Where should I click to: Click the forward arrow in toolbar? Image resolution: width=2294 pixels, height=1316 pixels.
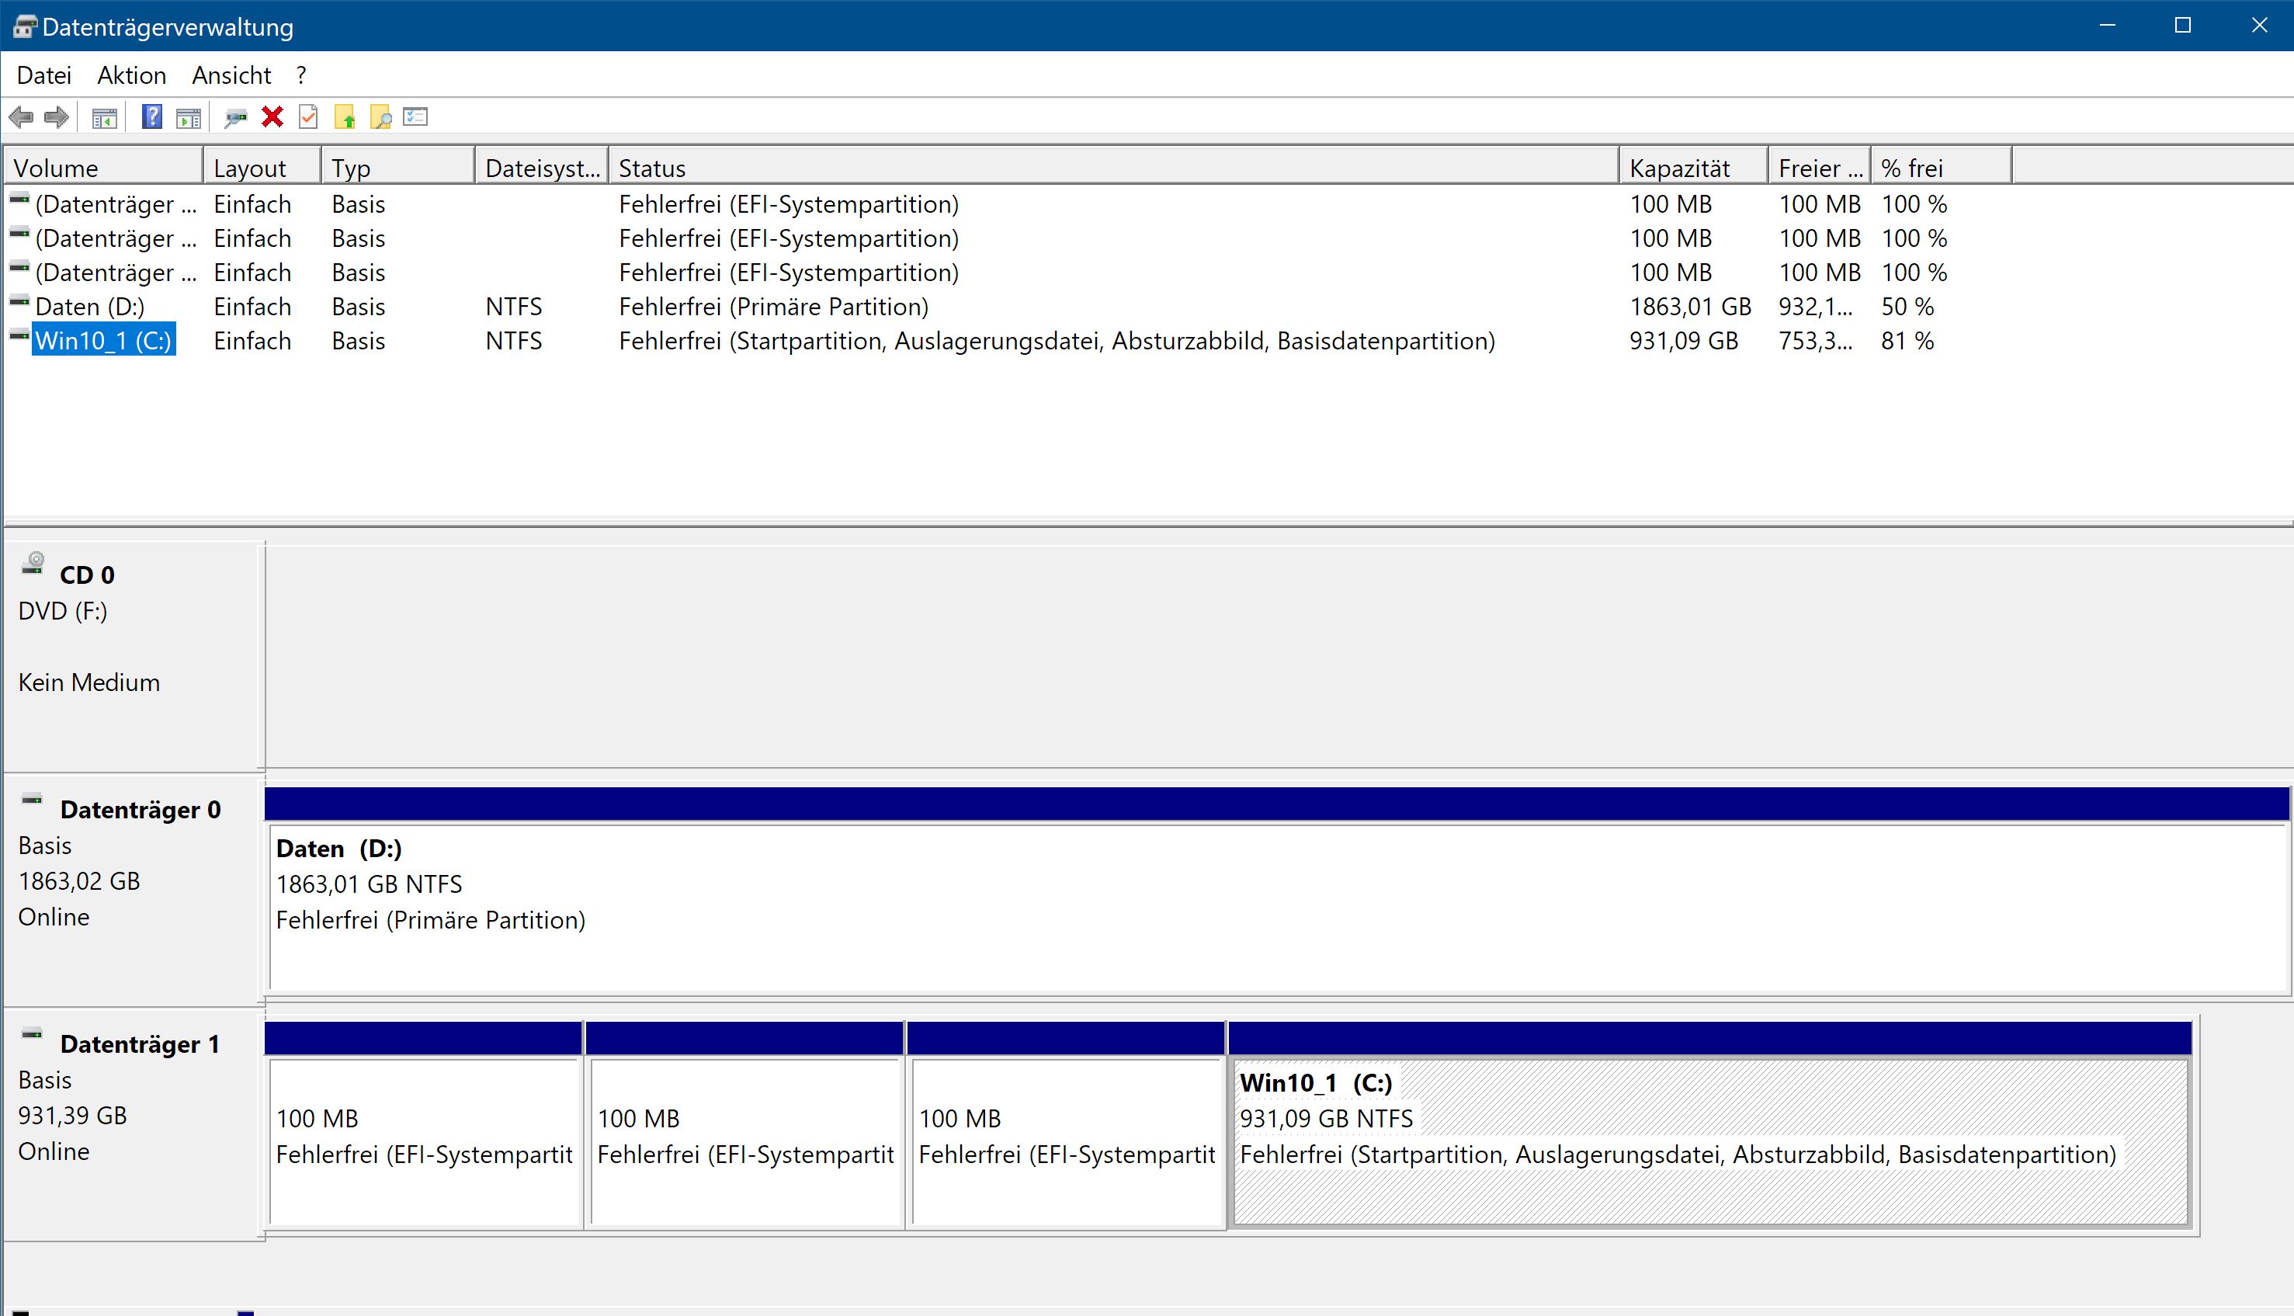(57, 116)
